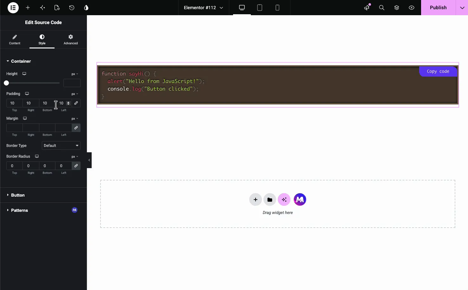The width and height of the screenshot is (468, 290).
Task: Toggle the Padding link values icon
Action: pyautogui.click(x=76, y=103)
